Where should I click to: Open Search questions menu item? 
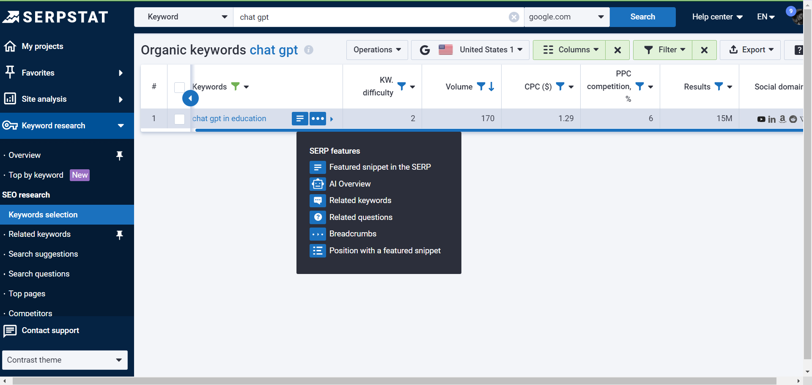(x=39, y=274)
